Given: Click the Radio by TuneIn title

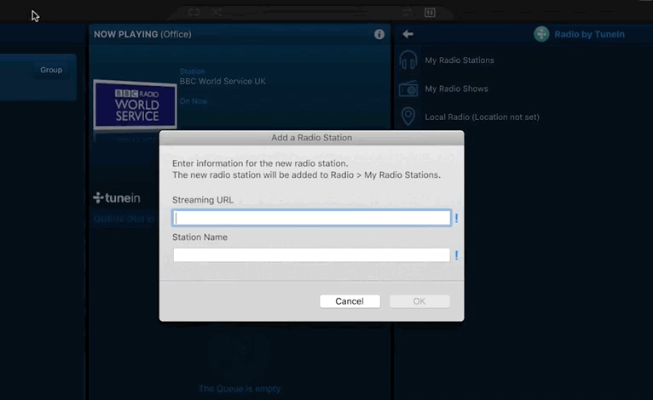Looking at the screenshot, I should (x=589, y=34).
